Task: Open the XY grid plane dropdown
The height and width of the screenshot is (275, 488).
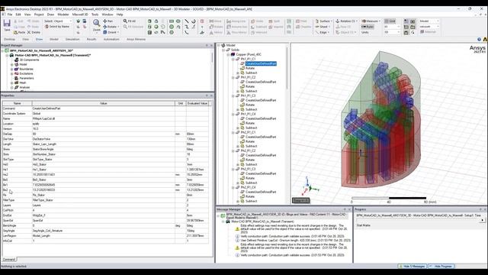Action: 392,27
